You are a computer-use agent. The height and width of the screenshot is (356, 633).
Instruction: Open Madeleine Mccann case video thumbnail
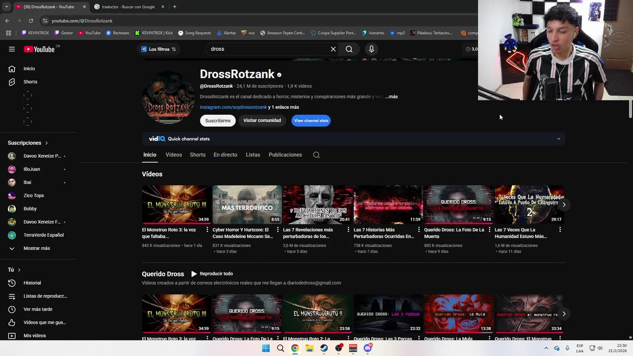247,205
